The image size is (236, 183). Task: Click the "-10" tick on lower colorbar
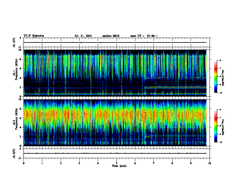(221, 142)
